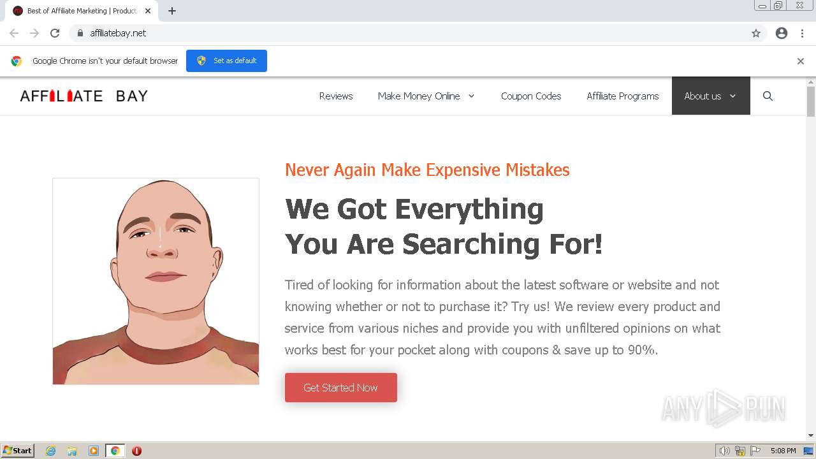Open new tab with plus icon
This screenshot has width=816, height=459.
point(172,11)
